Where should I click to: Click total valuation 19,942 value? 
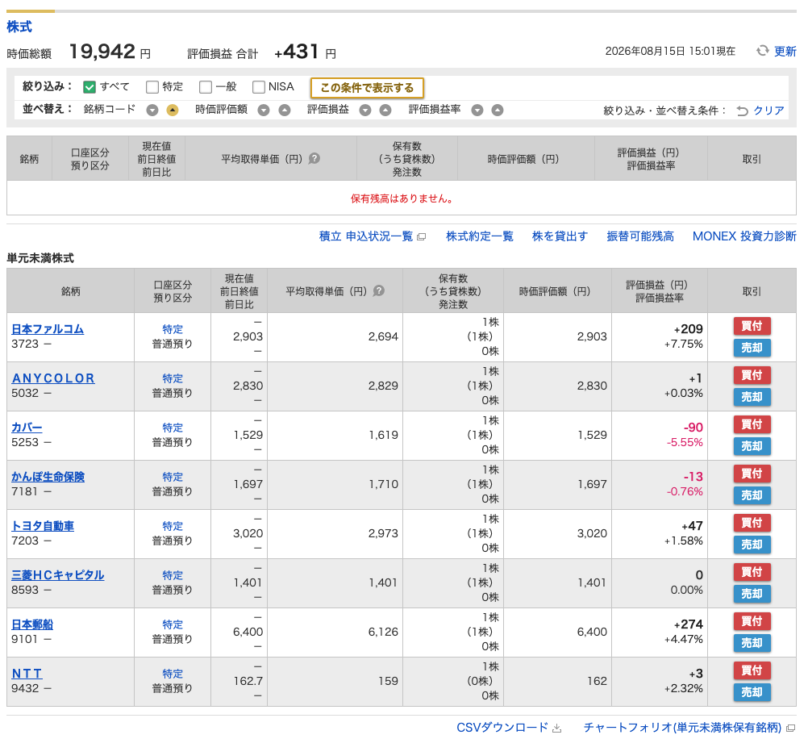coord(102,52)
